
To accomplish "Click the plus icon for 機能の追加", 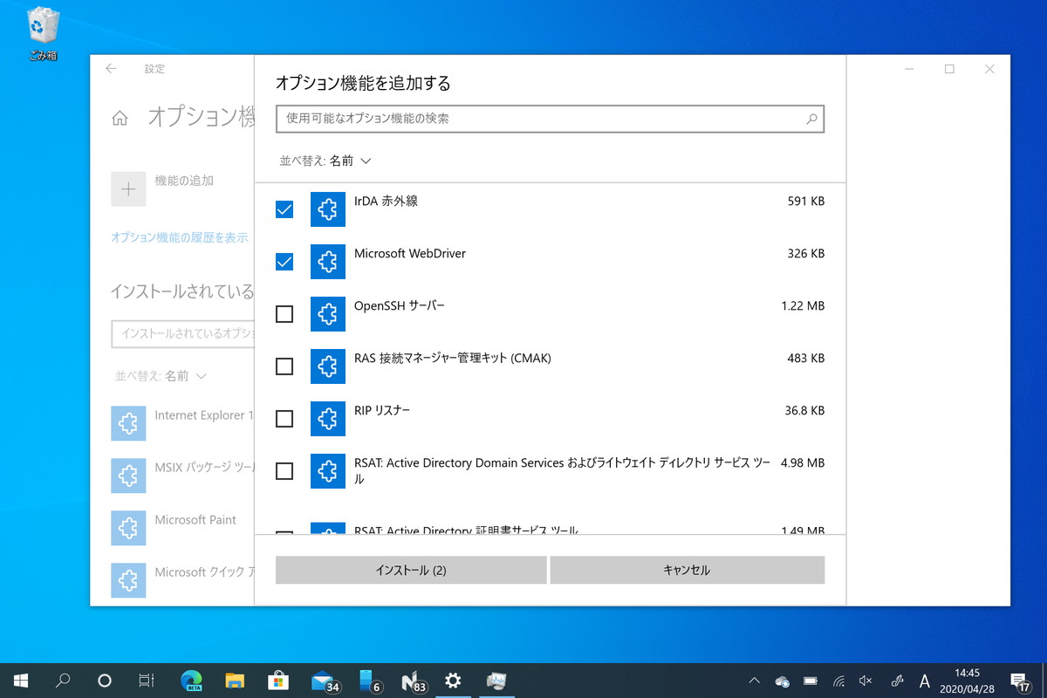I will coord(128,189).
